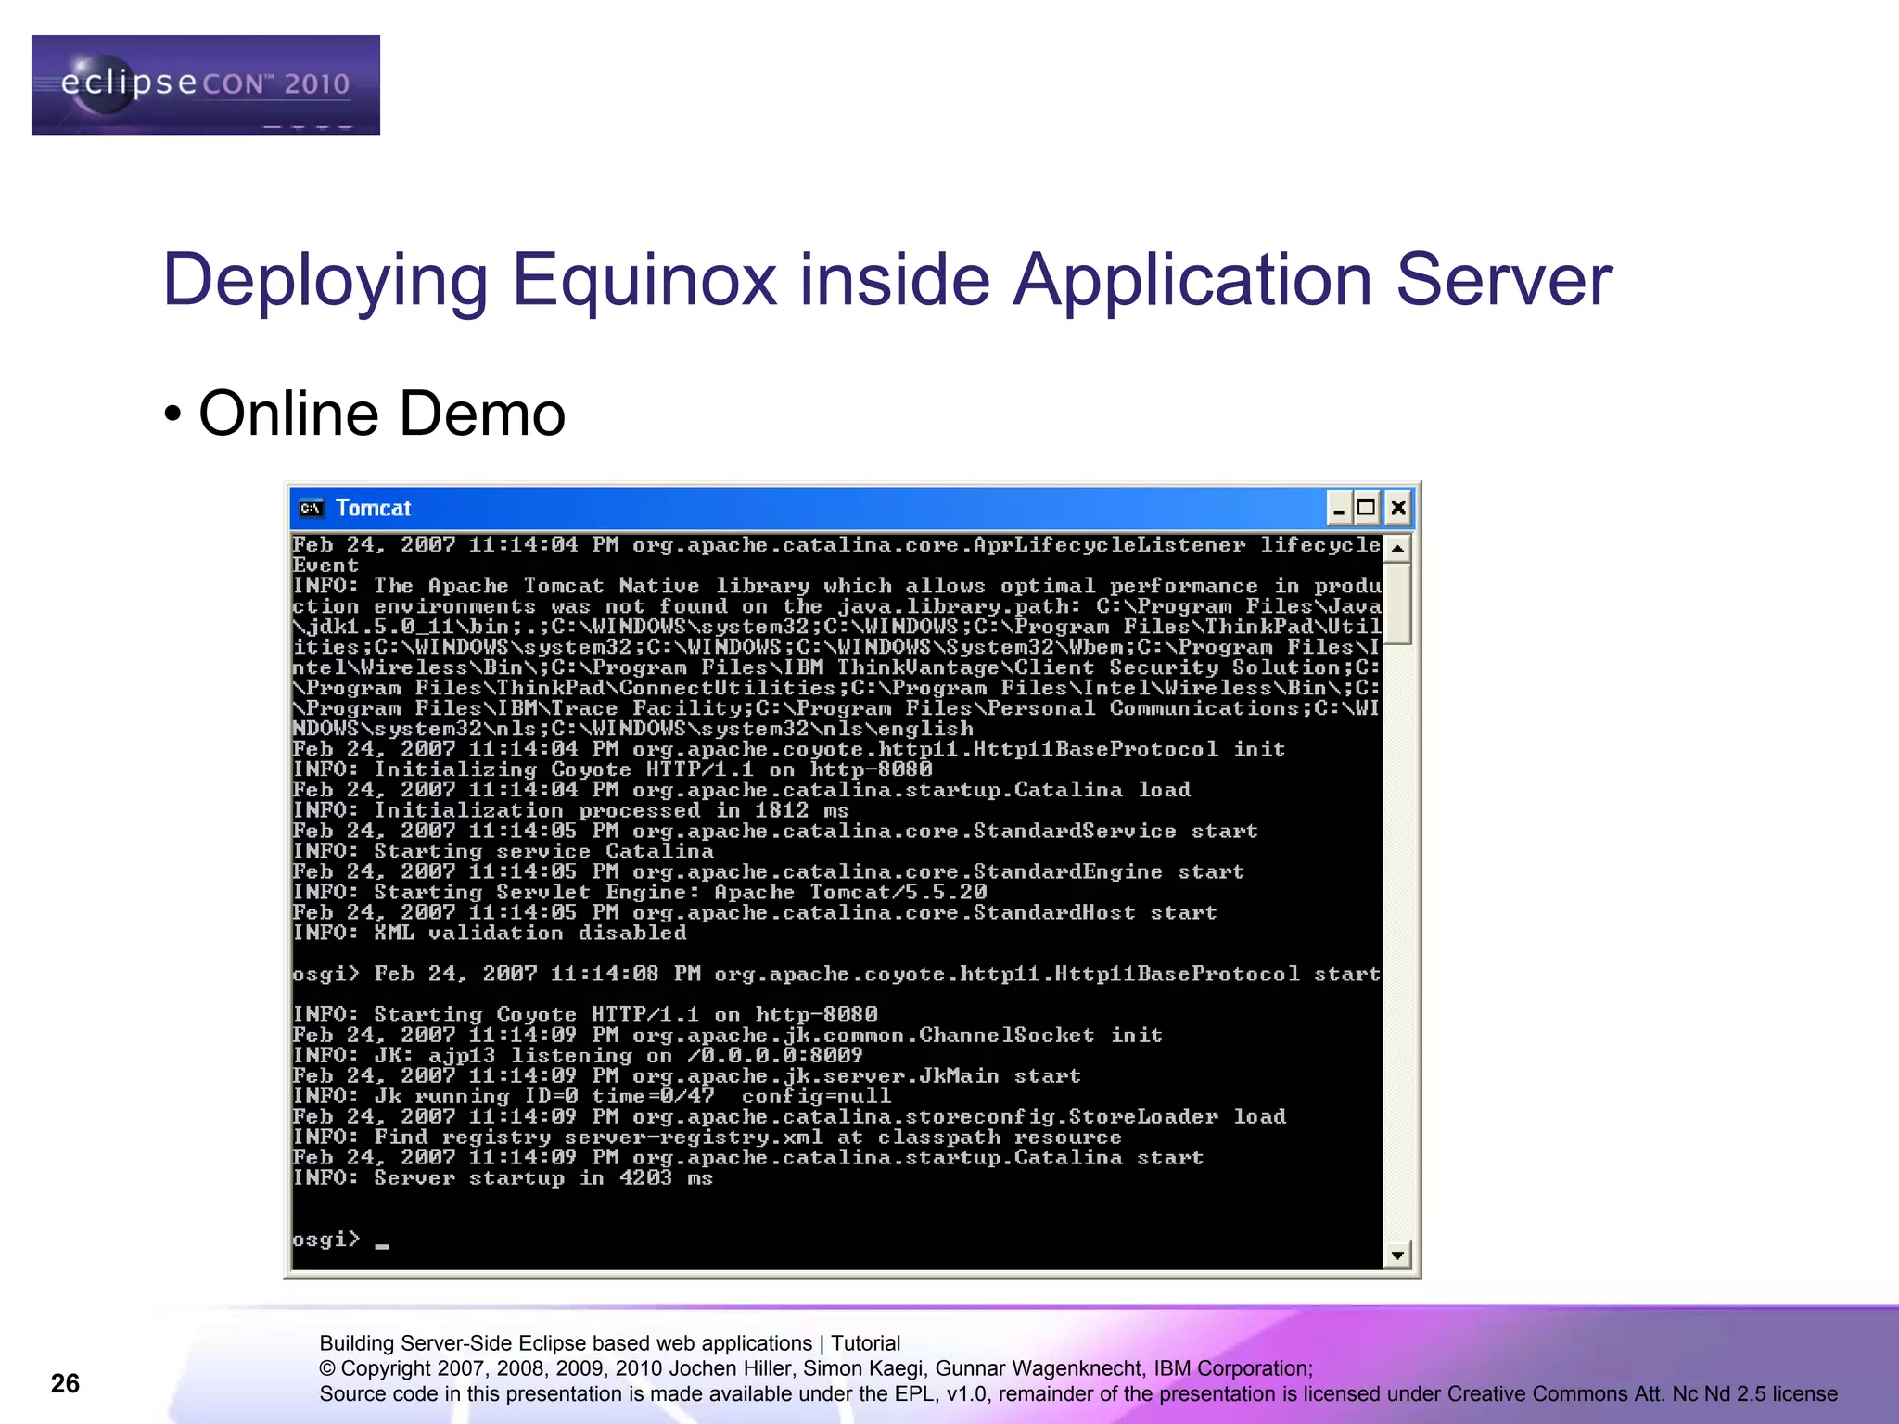
Task: Click the console scrollbar down arrow
Action: coord(1396,1255)
